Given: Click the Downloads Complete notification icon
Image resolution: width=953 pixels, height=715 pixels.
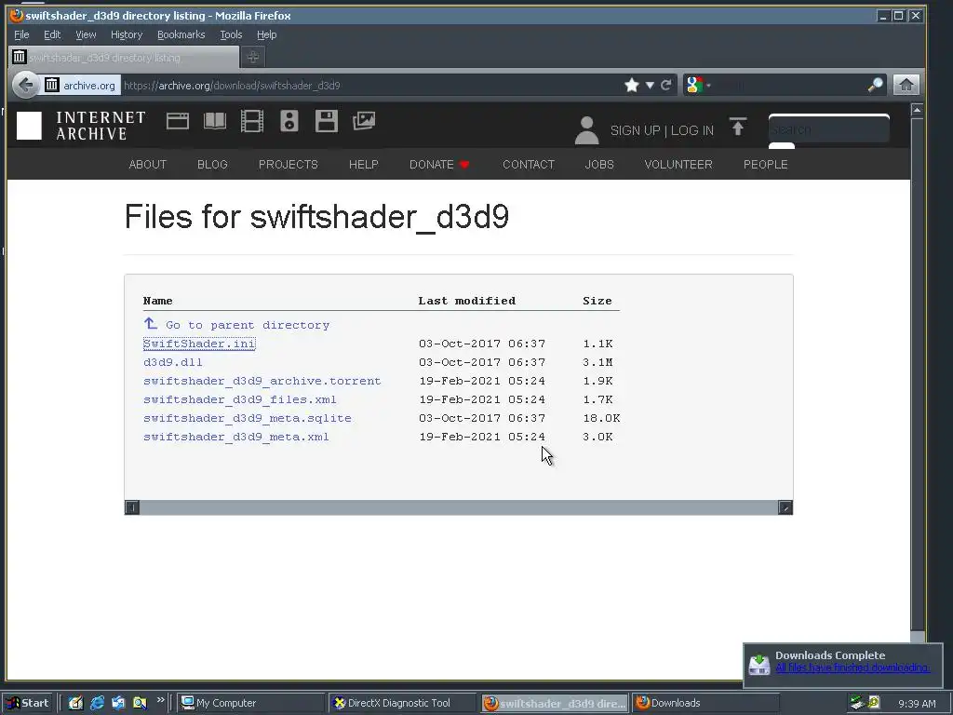Looking at the screenshot, I should [x=759, y=664].
